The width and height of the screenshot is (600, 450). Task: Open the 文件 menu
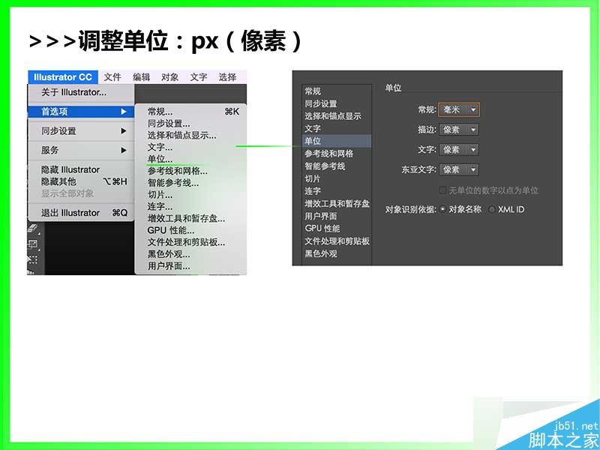coord(112,77)
